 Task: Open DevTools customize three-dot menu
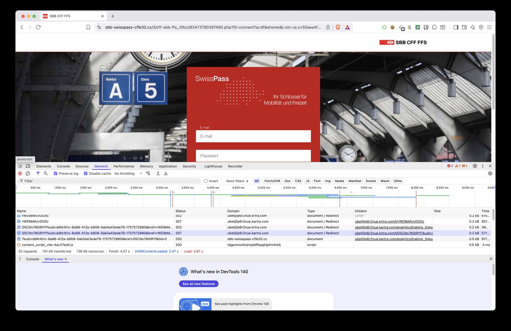click(x=483, y=166)
